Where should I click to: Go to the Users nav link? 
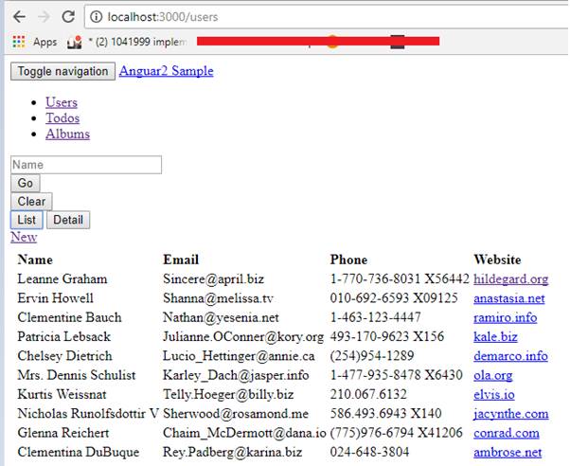(x=62, y=102)
